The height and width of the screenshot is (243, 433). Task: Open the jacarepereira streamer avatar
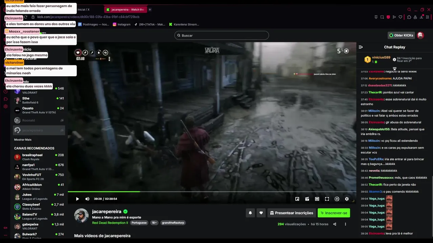coord(81,216)
